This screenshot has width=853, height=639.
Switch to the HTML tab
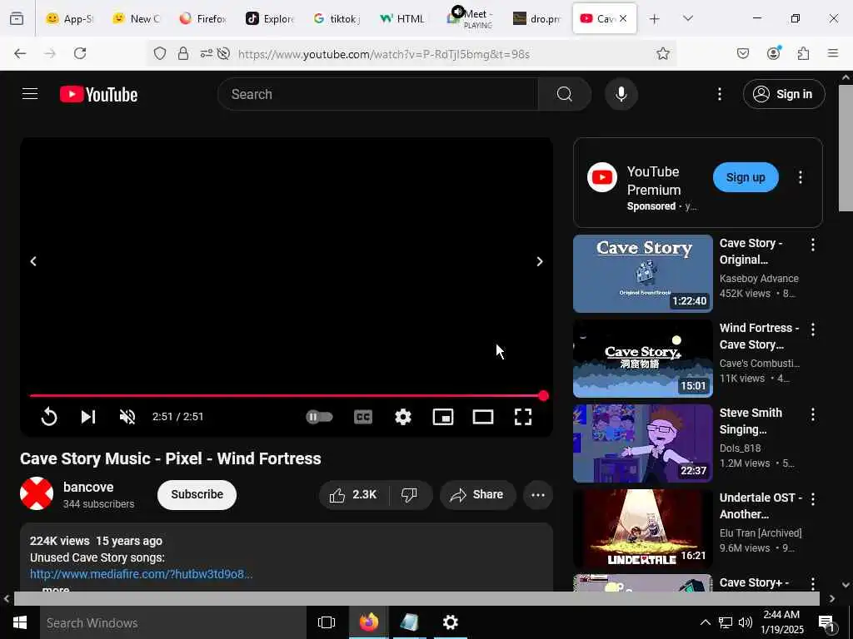(403, 19)
